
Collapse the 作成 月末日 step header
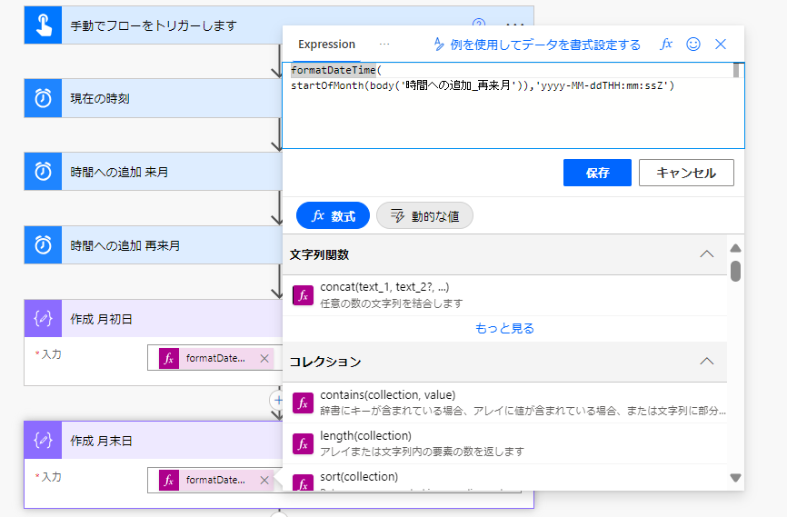pos(154,440)
